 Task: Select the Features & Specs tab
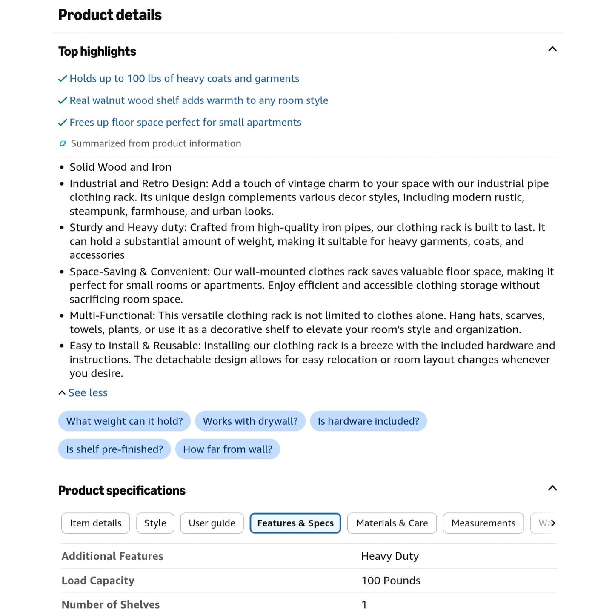[295, 523]
